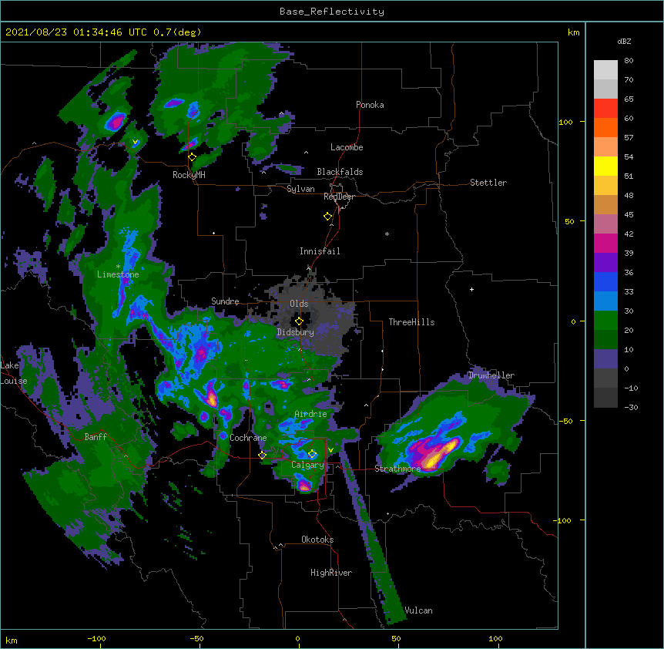664x649 pixels.
Task: Click the yellow V marker northwest of RockyMH
Action: coord(135,142)
